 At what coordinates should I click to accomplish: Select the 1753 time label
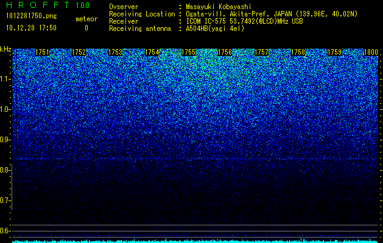(115, 52)
